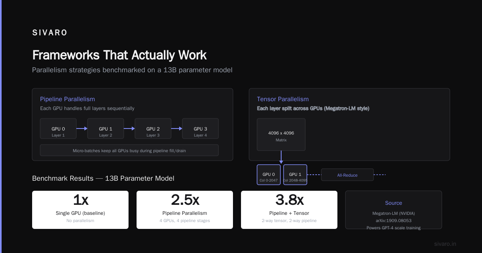Open the arXiv:1909.08053 reference

click(394, 220)
